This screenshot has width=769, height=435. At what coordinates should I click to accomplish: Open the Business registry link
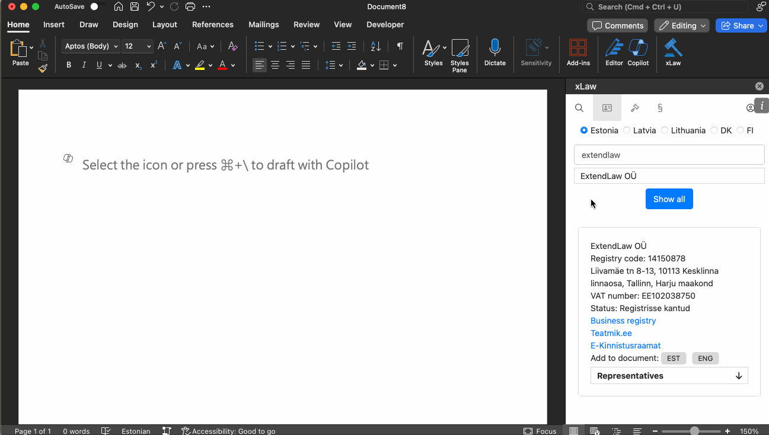point(623,321)
